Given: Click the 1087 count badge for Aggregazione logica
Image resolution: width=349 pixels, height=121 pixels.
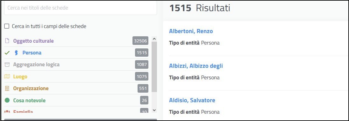Looking at the screenshot, I should [142, 65].
